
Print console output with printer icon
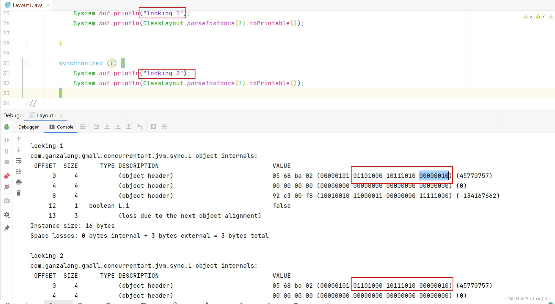[x=19, y=182]
